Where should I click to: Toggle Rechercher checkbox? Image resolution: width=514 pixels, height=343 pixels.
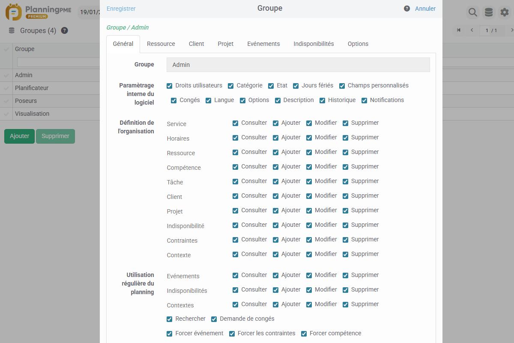(170, 319)
